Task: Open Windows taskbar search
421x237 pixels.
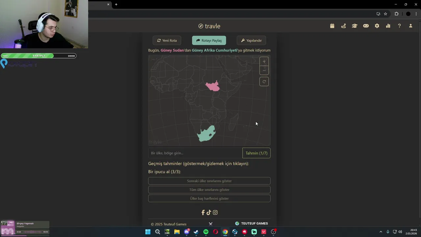Action: point(158,232)
